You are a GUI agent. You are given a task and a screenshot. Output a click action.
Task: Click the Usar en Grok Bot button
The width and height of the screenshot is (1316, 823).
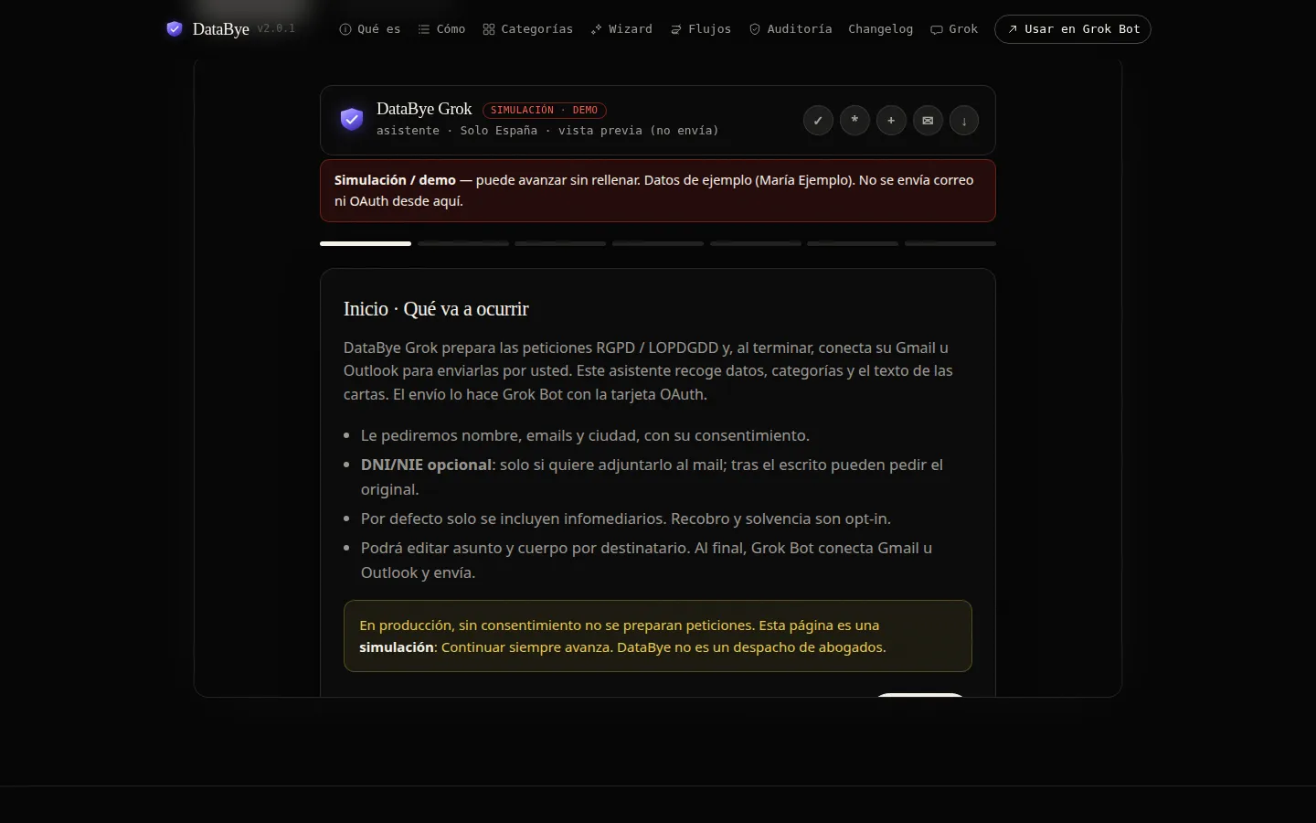[x=1073, y=29]
